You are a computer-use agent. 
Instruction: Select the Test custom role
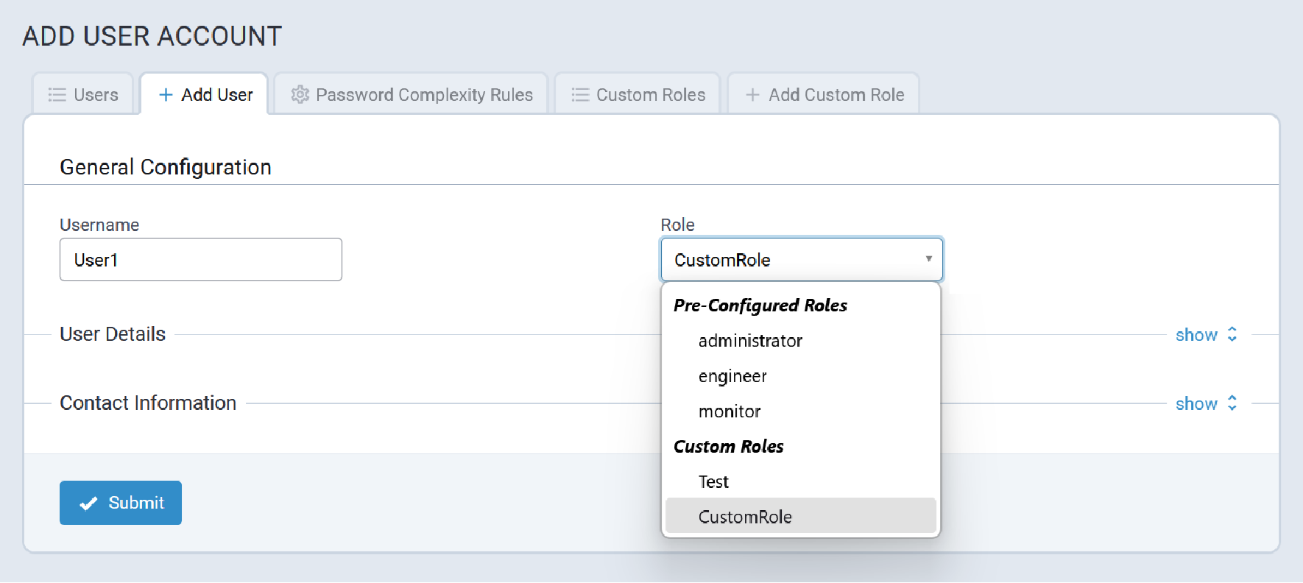713,482
